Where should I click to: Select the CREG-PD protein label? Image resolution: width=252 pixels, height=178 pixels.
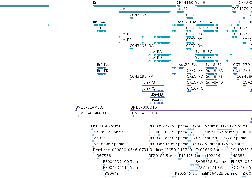coord(195,77)
